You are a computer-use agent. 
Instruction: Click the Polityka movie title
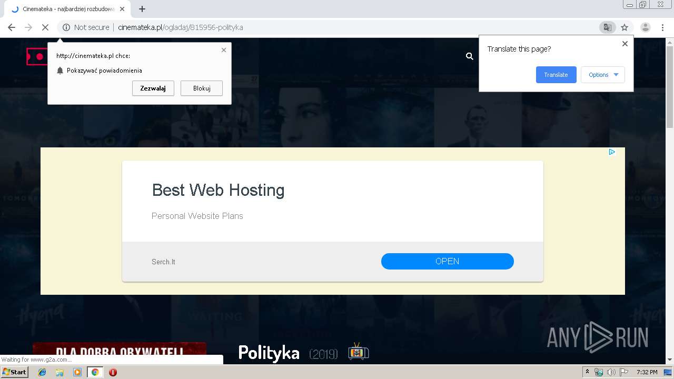[269, 353]
